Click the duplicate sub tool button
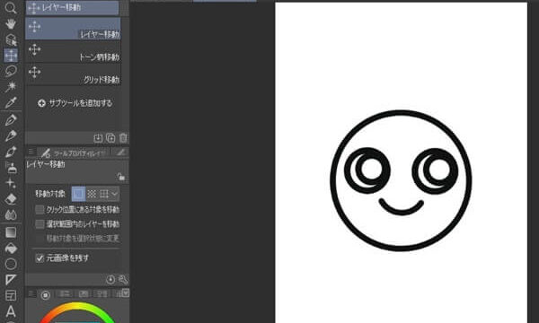The width and height of the screenshot is (539, 323). 110,138
